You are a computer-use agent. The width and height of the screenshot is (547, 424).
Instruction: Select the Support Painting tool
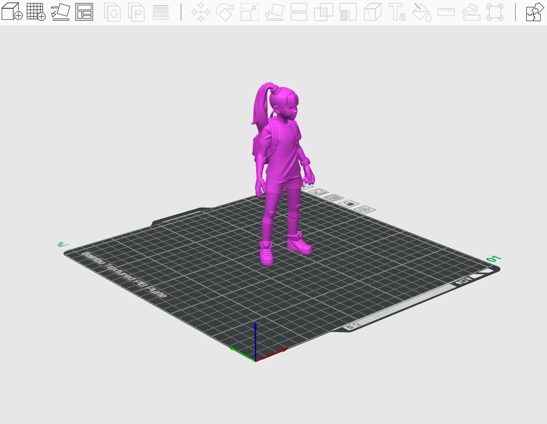[x=348, y=12]
